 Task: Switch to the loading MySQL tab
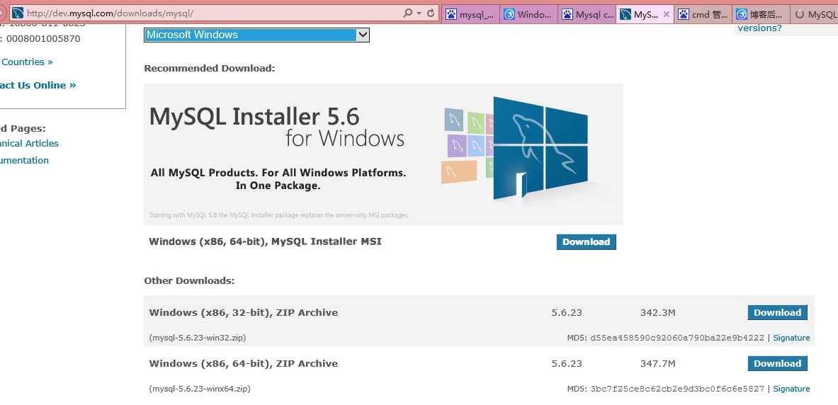pyautogui.click(x=815, y=14)
